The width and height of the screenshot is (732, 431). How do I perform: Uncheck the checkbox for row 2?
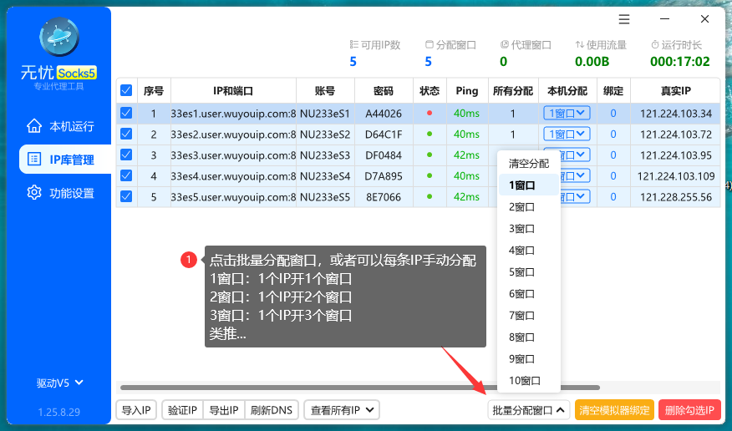click(126, 134)
